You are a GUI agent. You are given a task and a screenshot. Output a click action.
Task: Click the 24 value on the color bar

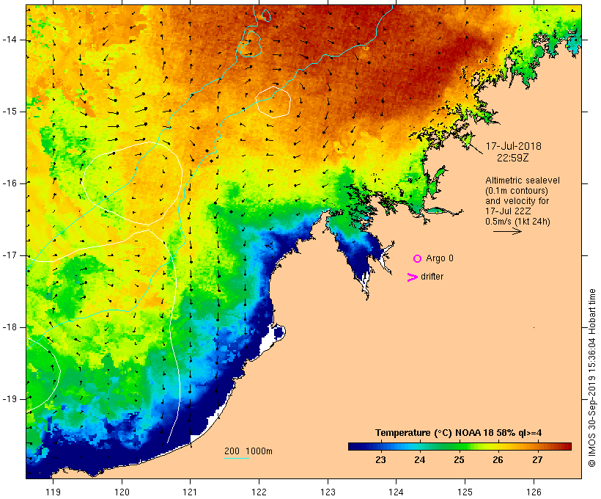(x=420, y=460)
